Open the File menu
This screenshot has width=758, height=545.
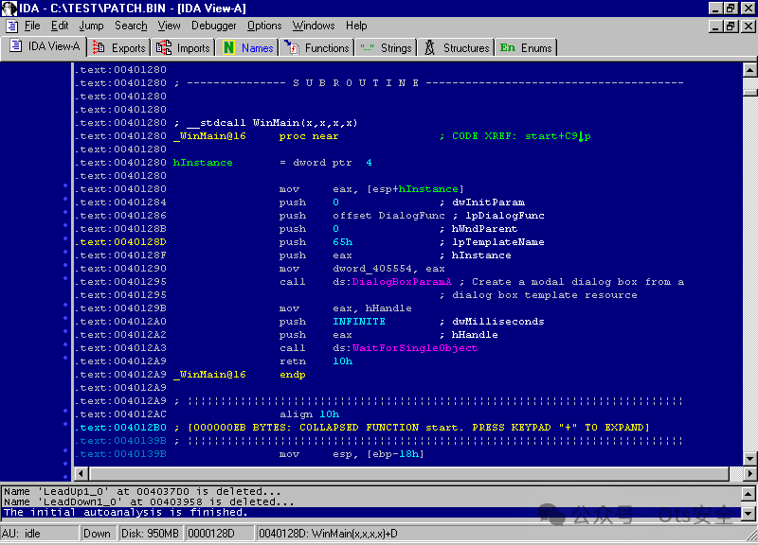(32, 26)
